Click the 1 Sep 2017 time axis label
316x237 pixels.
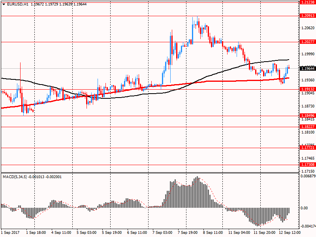[x=10, y=233]
